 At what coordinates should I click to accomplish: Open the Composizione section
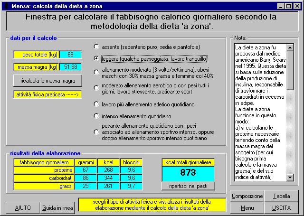coord(247,196)
